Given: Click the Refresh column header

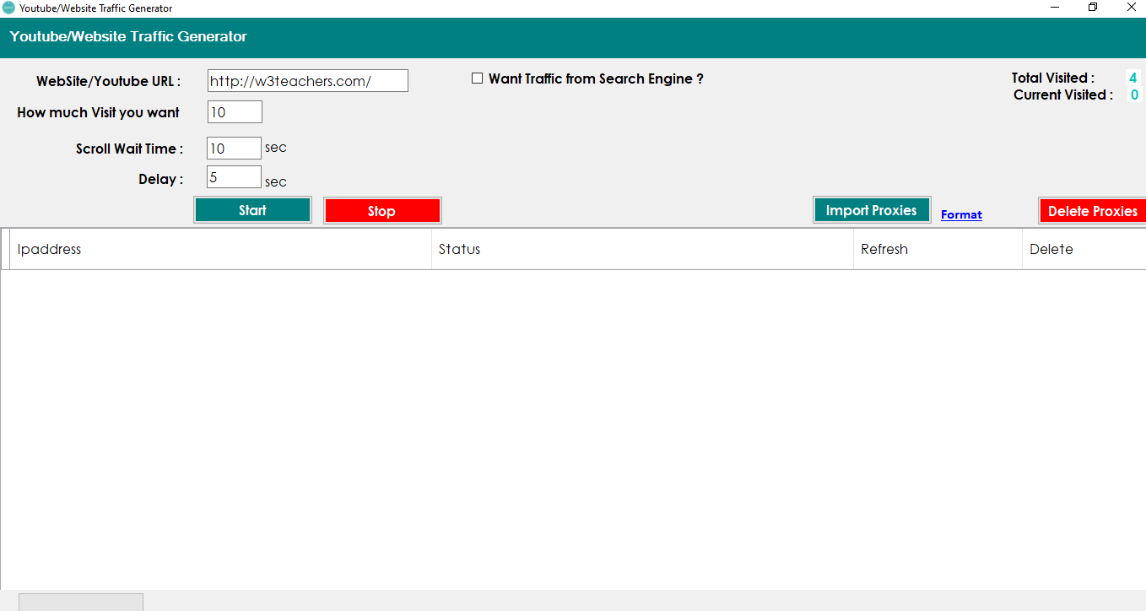Looking at the screenshot, I should (x=884, y=249).
